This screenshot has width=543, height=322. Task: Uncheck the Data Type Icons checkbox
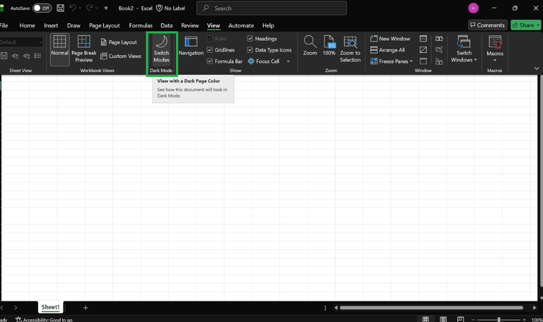[x=250, y=50]
